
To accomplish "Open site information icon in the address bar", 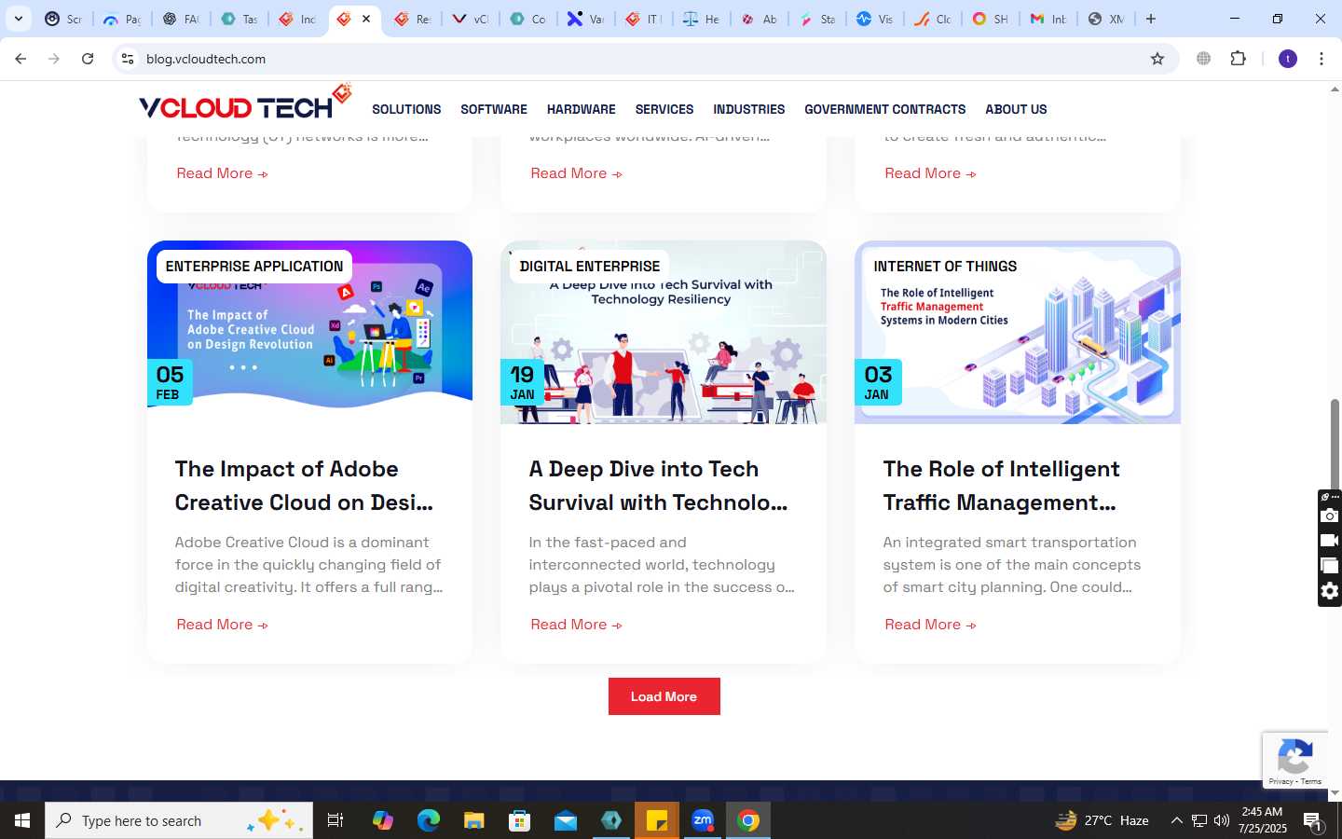I will (x=128, y=59).
